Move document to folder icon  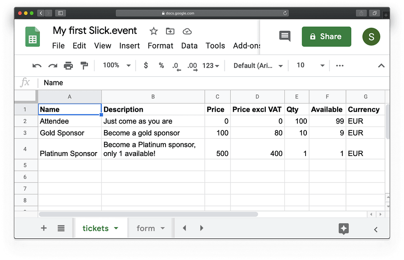click(170, 31)
